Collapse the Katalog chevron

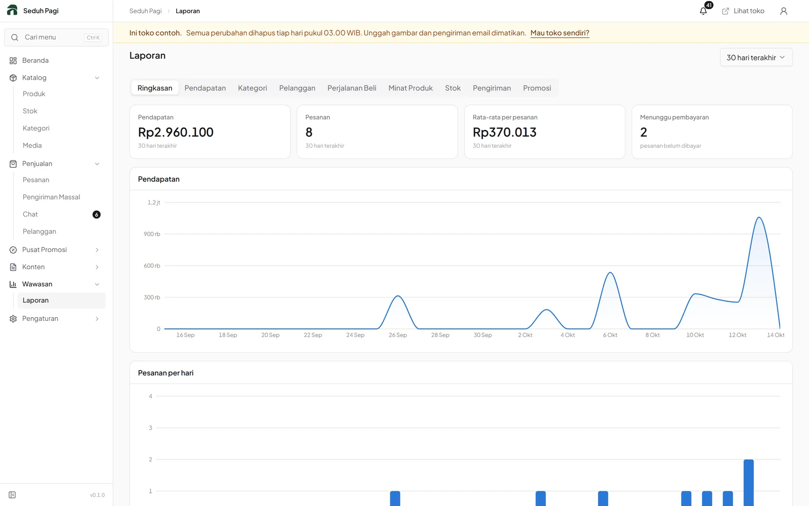click(x=97, y=78)
